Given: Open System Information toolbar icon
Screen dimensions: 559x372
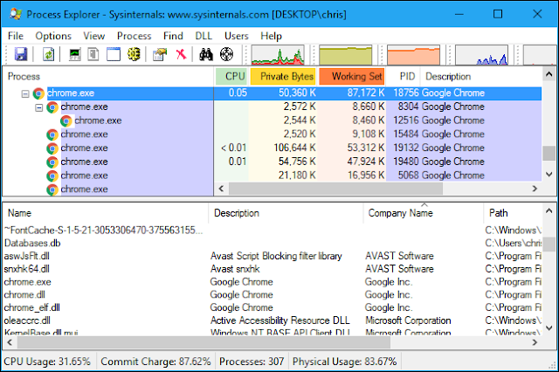Looking at the screenshot, I should [74, 54].
